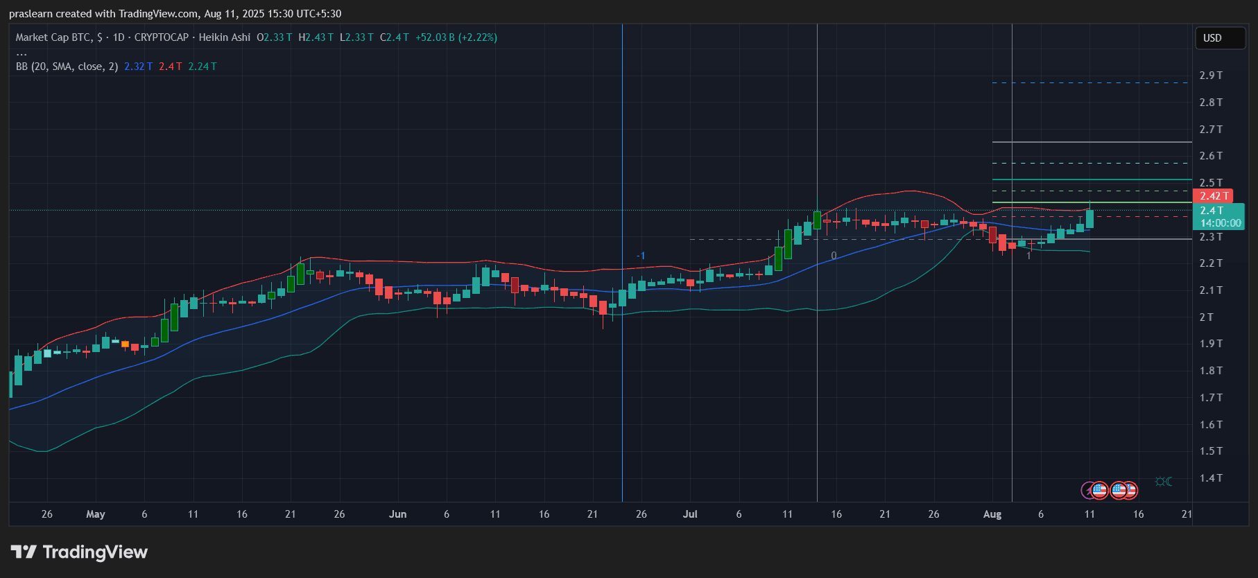1258x578 pixels.
Task: Open the USD currency selector
Action: click(1219, 38)
